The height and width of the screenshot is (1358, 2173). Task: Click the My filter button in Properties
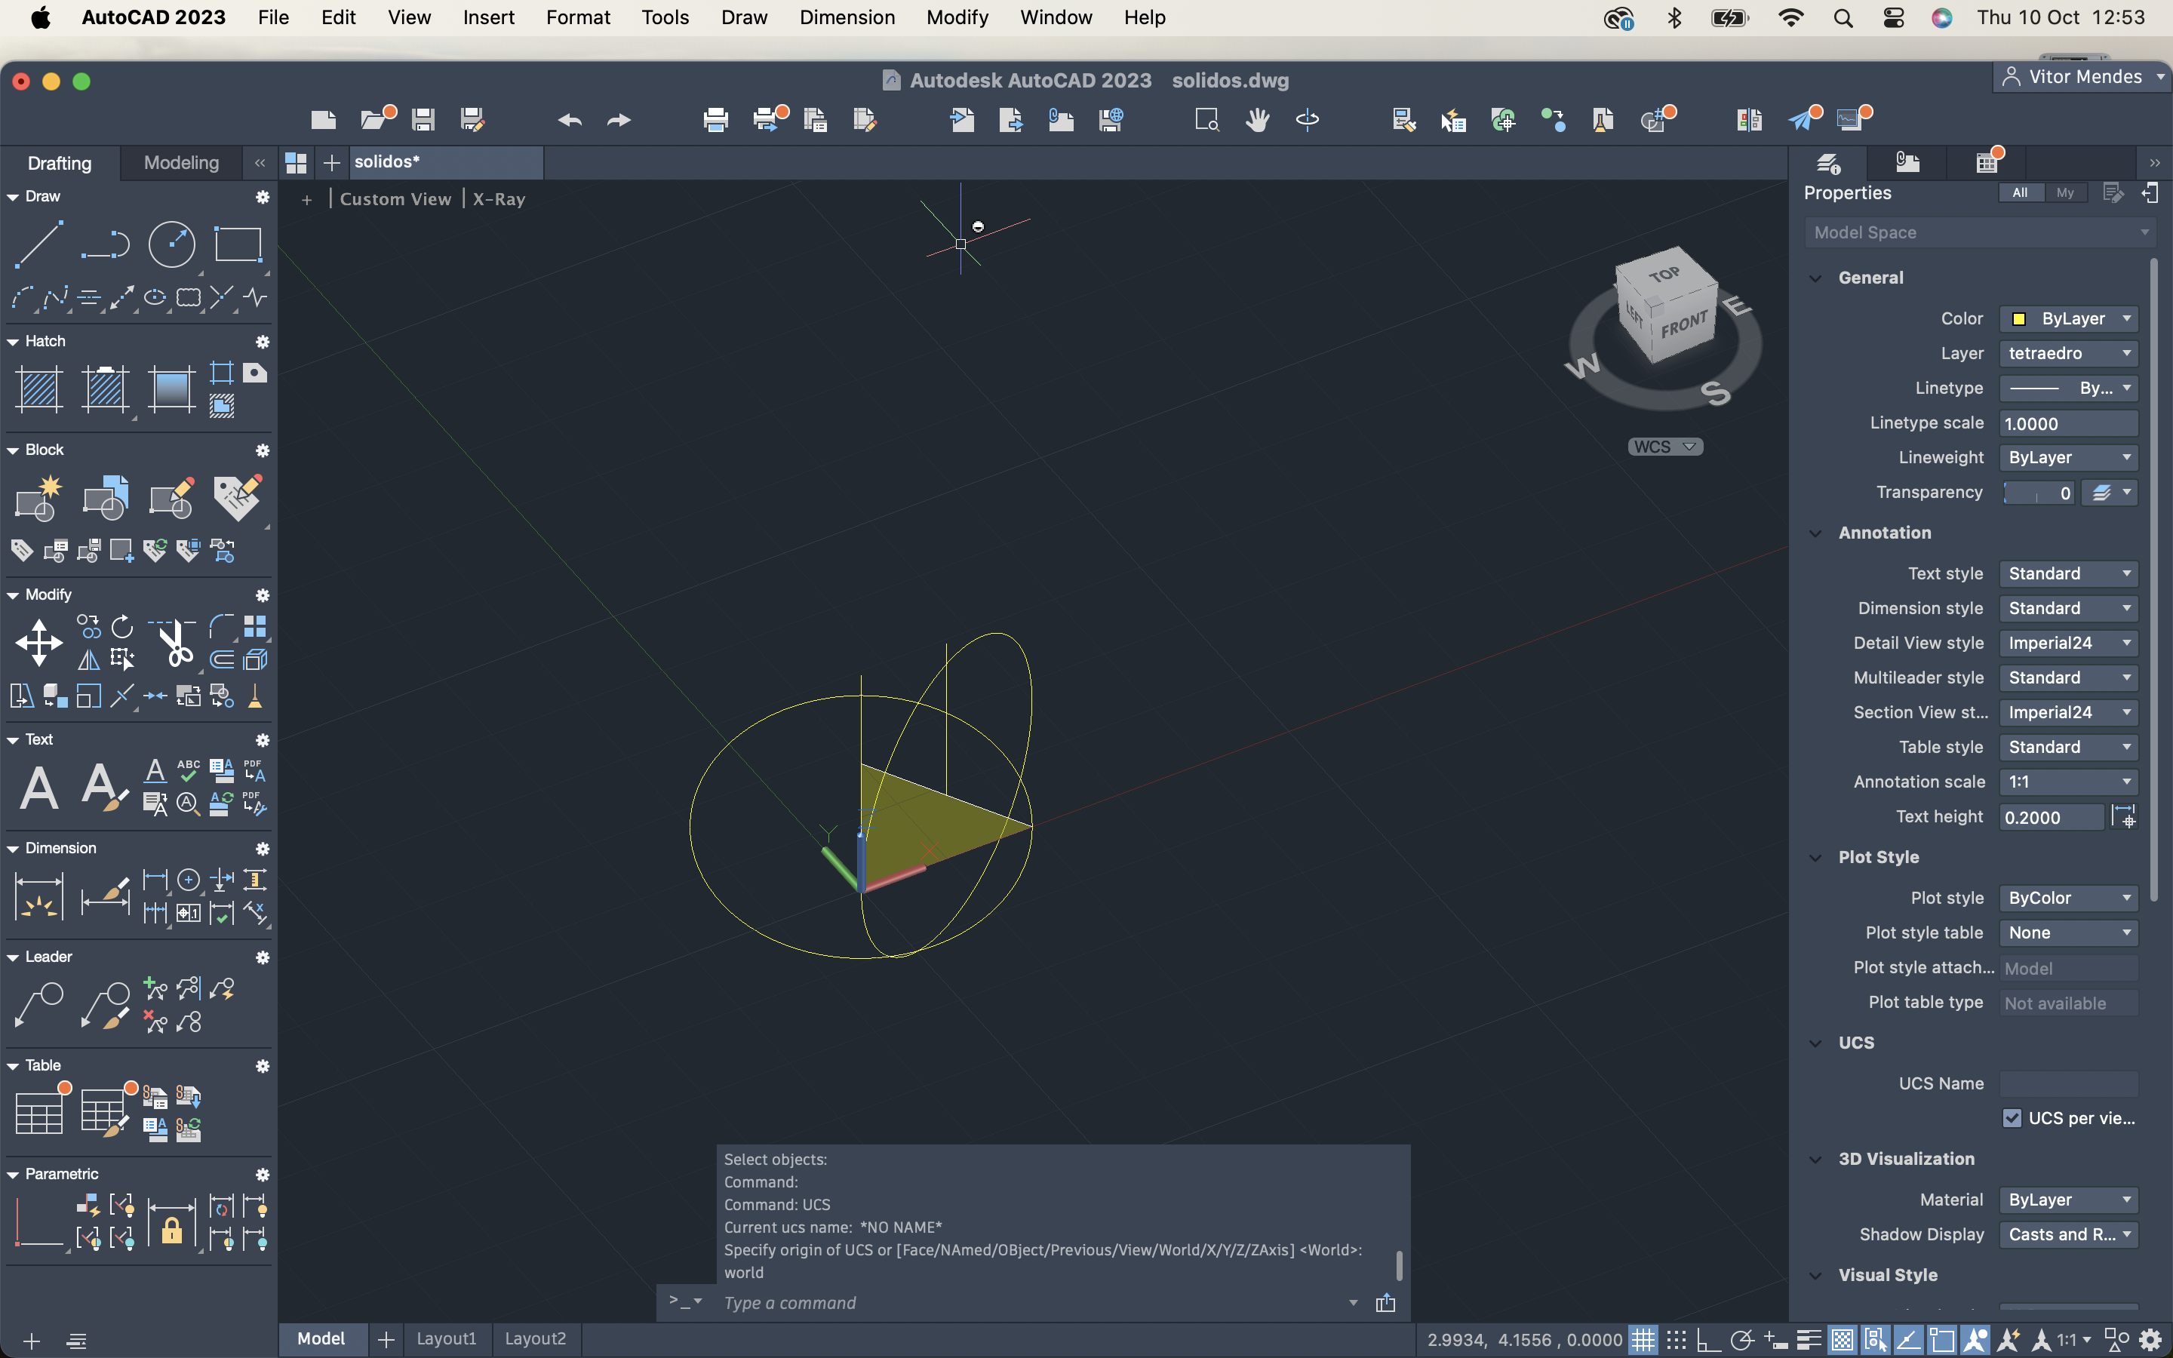click(2064, 192)
